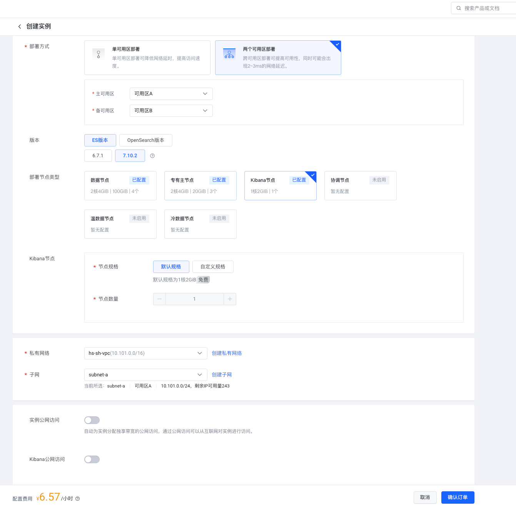Click the help icon beside the hourly price
This screenshot has height=509, width=516.
tap(78, 499)
